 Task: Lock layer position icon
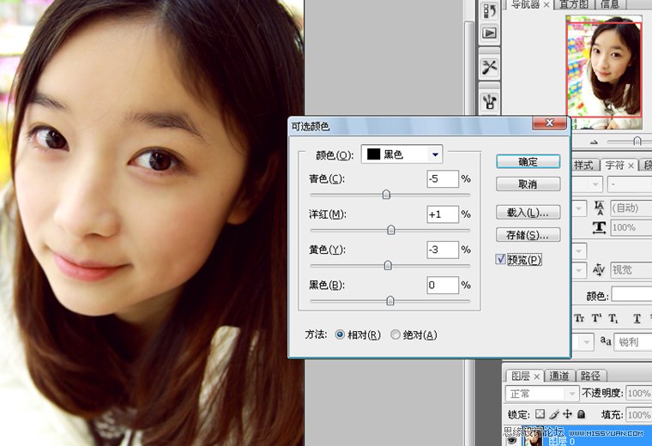coord(567,414)
